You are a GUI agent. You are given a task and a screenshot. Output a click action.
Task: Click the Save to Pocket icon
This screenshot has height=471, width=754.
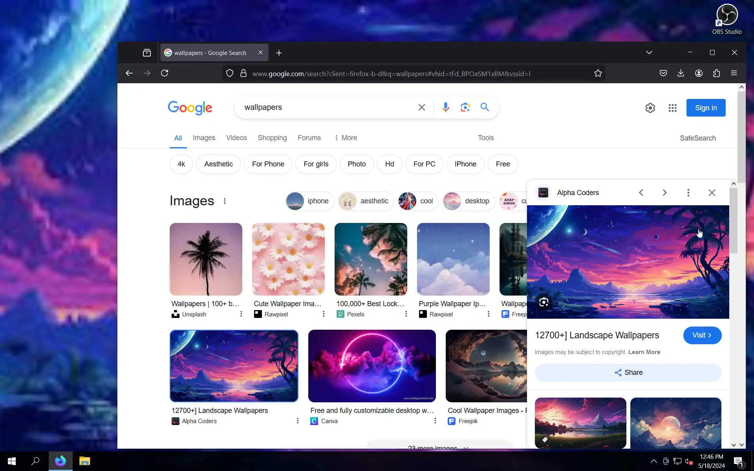[663, 73]
